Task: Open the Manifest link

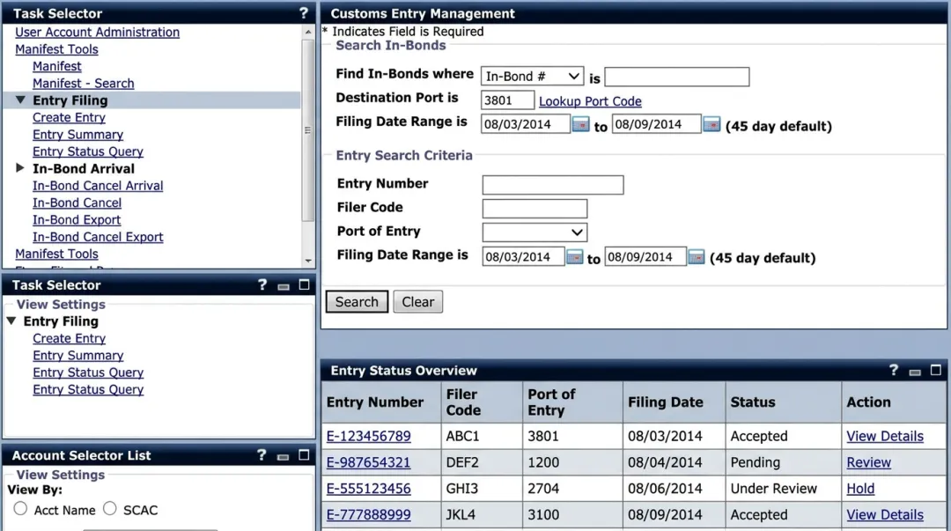Action: pyautogui.click(x=57, y=66)
